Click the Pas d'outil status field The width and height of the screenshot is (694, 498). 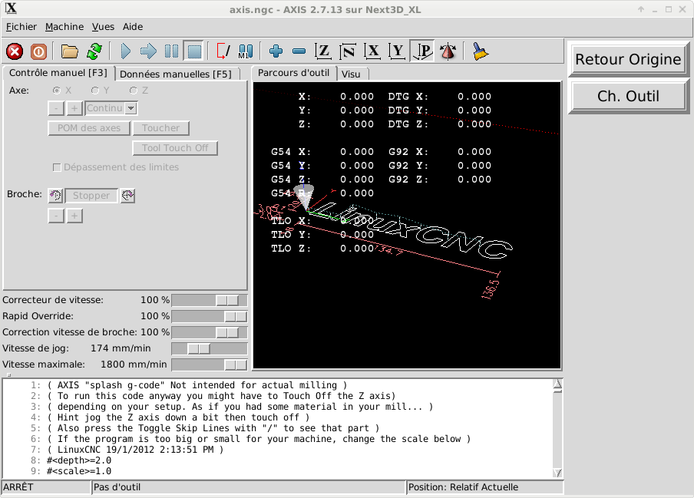pos(248,487)
